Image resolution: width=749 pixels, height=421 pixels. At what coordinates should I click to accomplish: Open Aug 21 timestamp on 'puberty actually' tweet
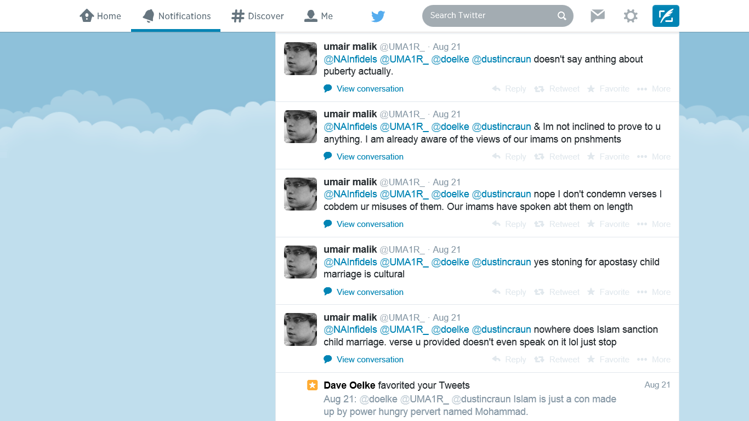[446, 47]
